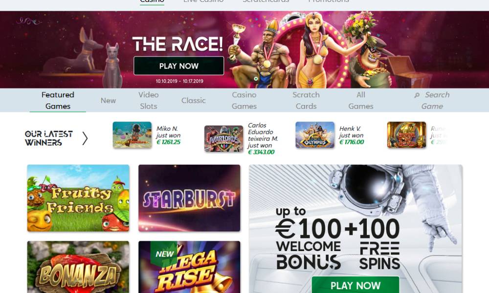Open the Bonanza game tile
489x293 pixels.
coord(78,267)
